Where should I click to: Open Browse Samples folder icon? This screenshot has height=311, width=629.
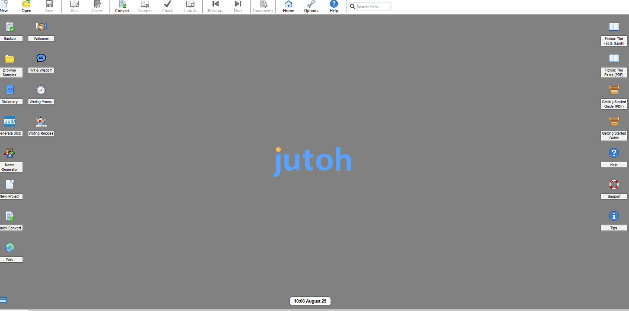[10, 59]
